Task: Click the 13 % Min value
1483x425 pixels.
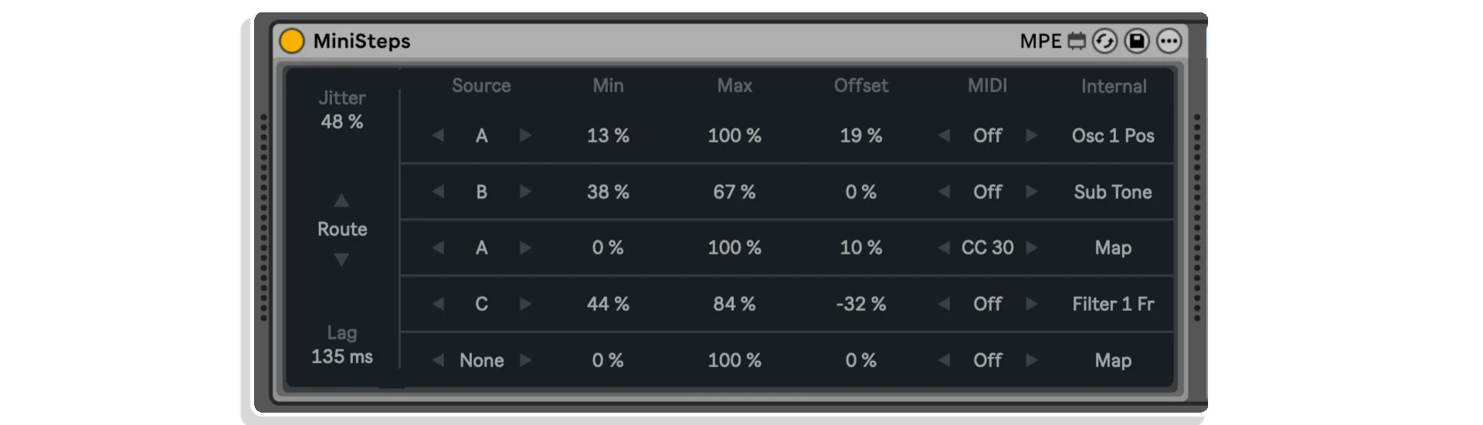Action: click(608, 136)
